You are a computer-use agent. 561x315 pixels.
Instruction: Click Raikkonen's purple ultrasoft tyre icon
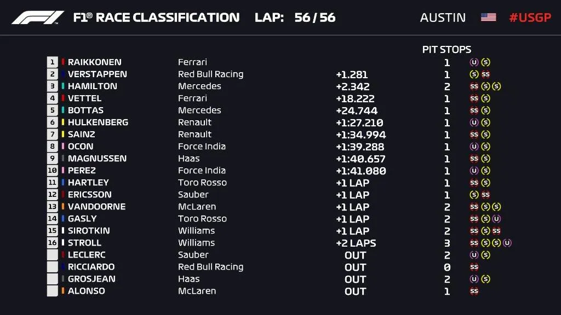pyautogui.click(x=474, y=62)
